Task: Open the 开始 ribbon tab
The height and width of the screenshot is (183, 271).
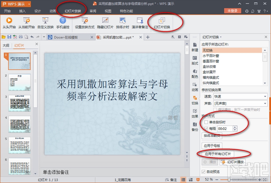Action: (7, 11)
